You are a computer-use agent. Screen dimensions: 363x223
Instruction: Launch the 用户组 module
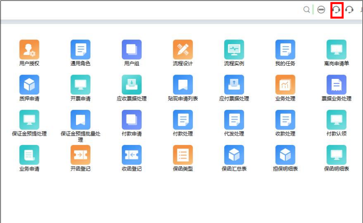tap(132, 50)
